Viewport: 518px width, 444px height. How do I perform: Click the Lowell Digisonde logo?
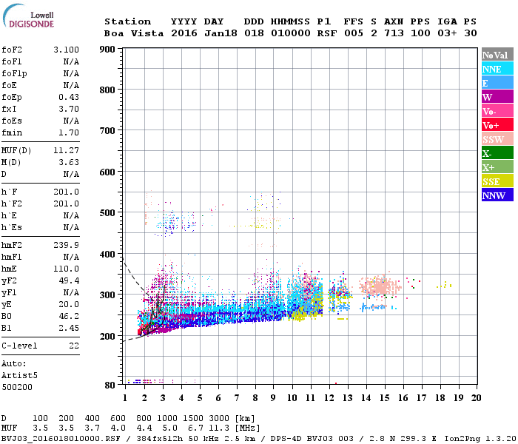(x=28, y=16)
